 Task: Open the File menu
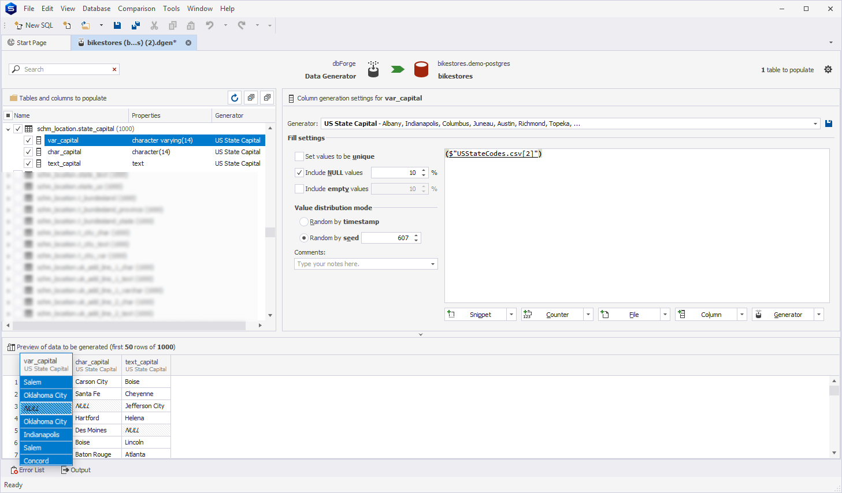pos(29,9)
